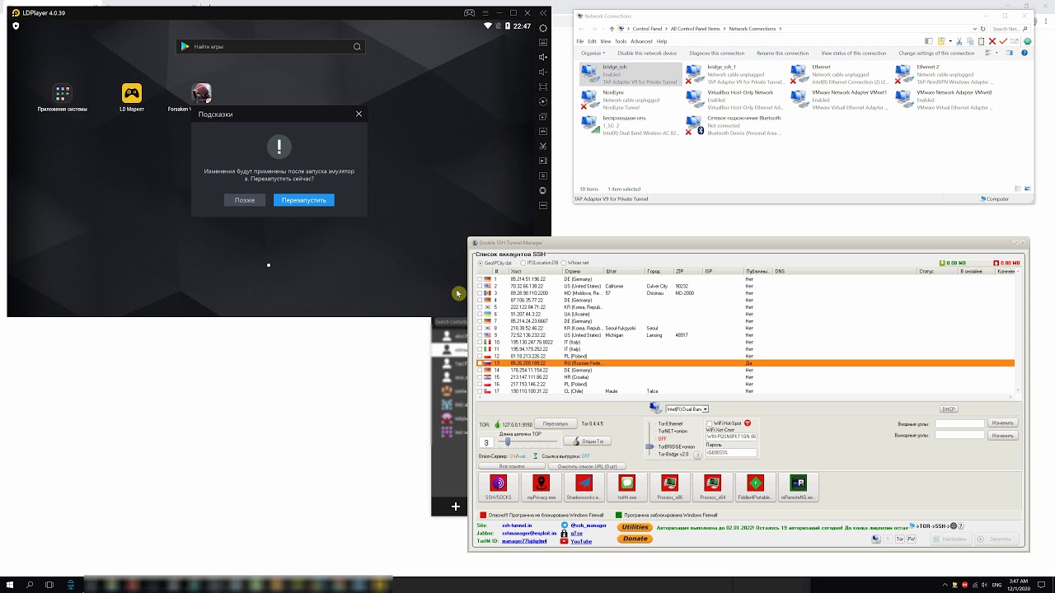Open Tools menu in Network Connections
The width and height of the screenshot is (1055, 593).
click(621, 41)
